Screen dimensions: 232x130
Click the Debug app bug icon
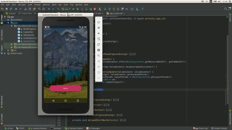[x=78, y=9]
